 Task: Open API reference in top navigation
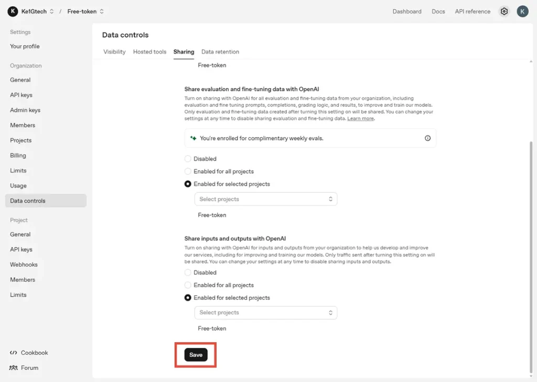click(472, 12)
